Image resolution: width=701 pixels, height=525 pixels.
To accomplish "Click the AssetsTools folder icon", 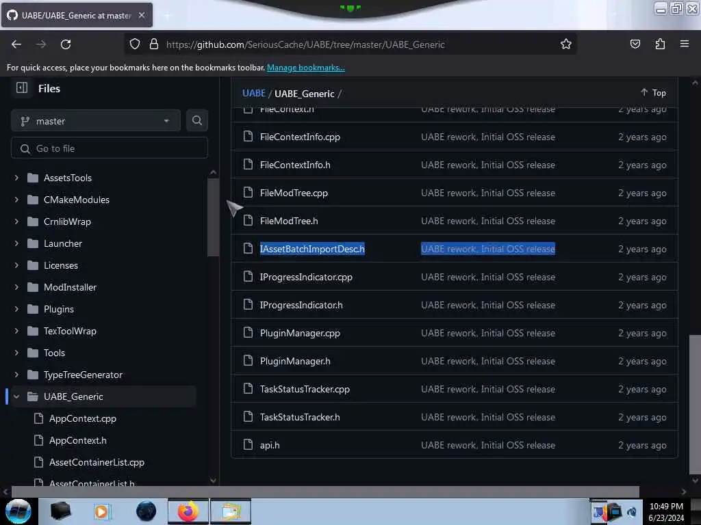I will pyautogui.click(x=33, y=178).
